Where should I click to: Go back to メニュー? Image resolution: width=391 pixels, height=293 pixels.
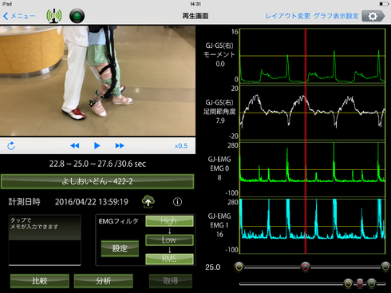pos(19,16)
